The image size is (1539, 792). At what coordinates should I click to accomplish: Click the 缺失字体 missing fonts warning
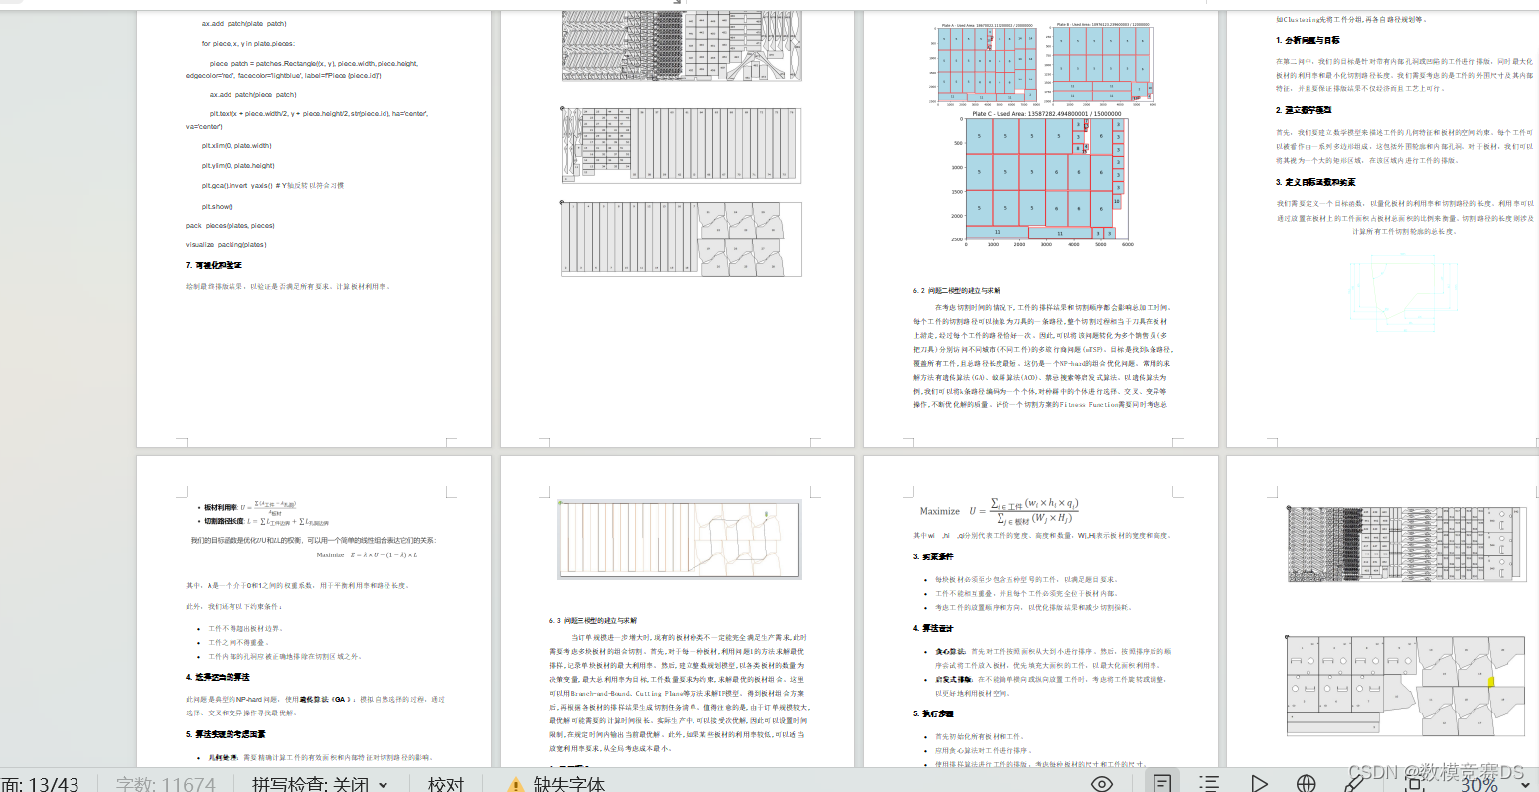(556, 784)
